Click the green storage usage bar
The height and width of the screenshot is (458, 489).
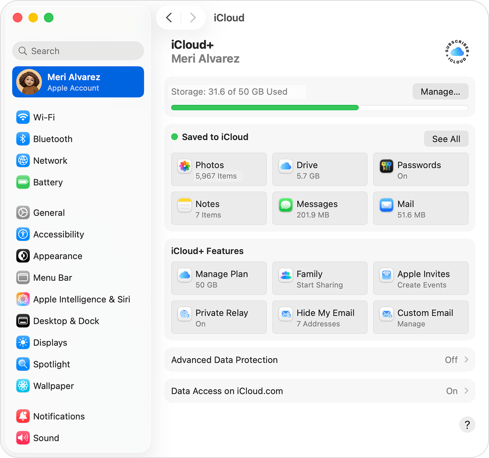(265, 107)
